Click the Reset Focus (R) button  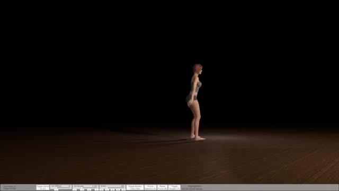163,187
